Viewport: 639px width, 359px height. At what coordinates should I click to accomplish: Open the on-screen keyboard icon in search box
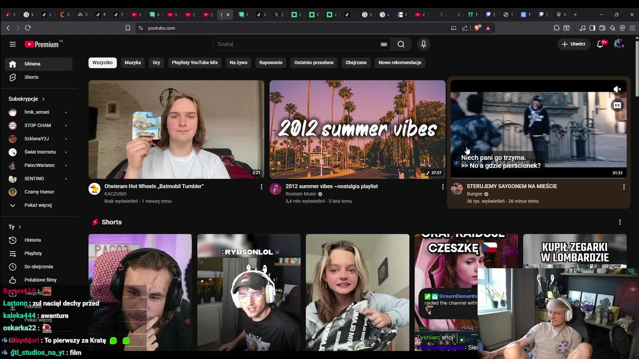[x=384, y=44]
